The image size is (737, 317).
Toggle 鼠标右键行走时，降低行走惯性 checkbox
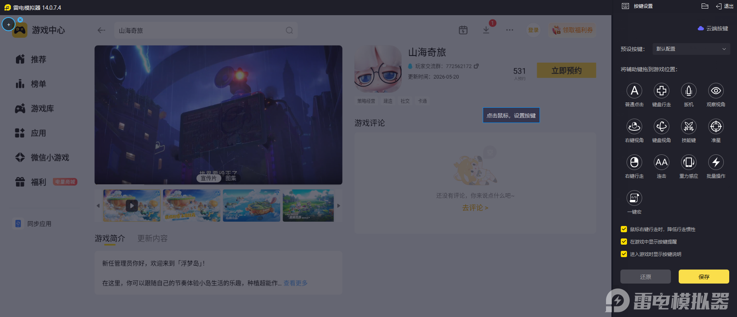pos(624,229)
